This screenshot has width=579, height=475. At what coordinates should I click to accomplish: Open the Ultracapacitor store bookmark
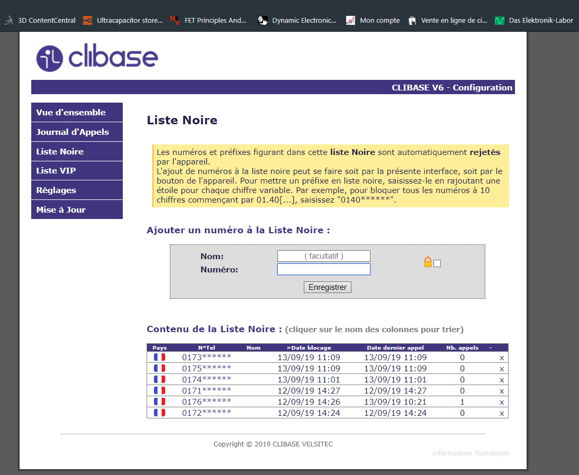pos(123,20)
